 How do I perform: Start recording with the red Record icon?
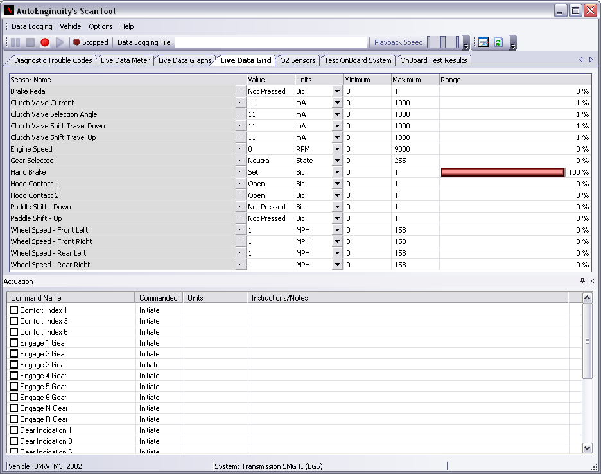(45, 42)
